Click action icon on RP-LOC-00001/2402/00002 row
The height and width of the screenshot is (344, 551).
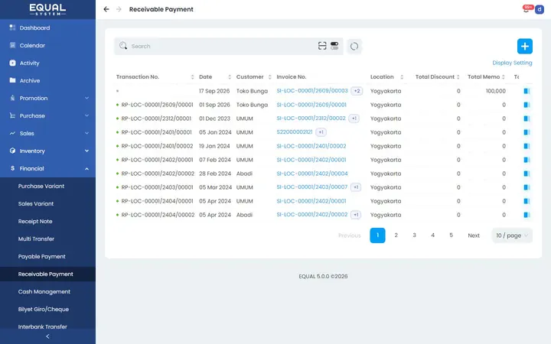pyautogui.click(x=527, y=174)
